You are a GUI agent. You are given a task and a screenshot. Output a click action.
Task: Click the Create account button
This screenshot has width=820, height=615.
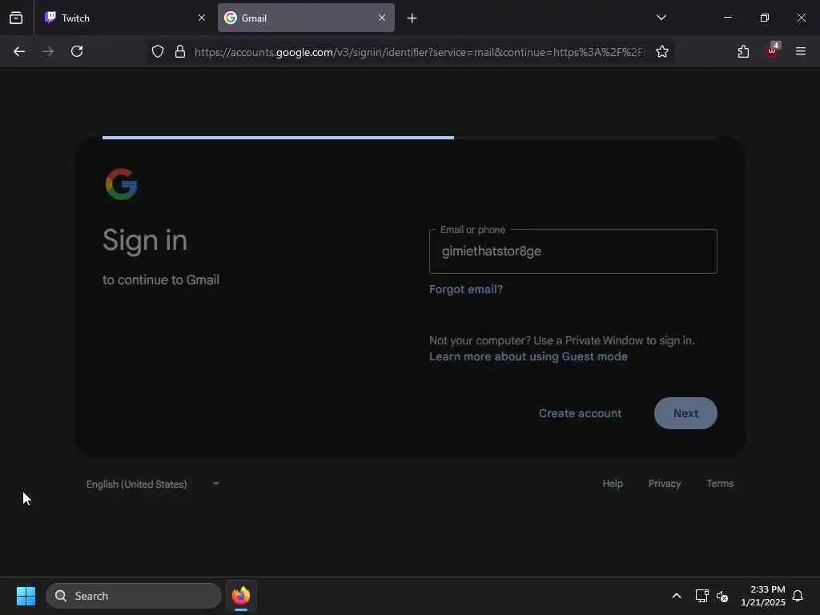(x=580, y=413)
